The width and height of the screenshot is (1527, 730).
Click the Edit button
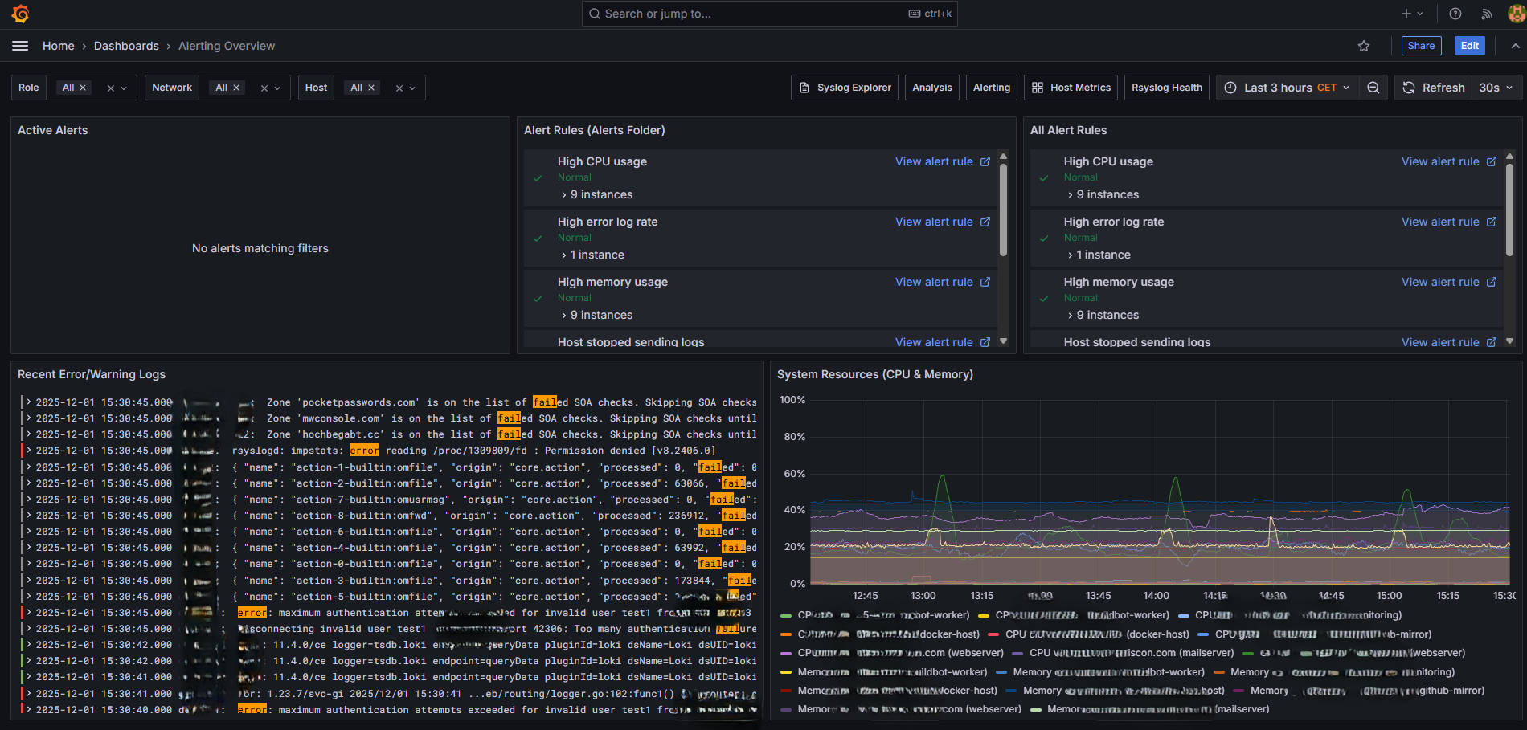(1469, 46)
